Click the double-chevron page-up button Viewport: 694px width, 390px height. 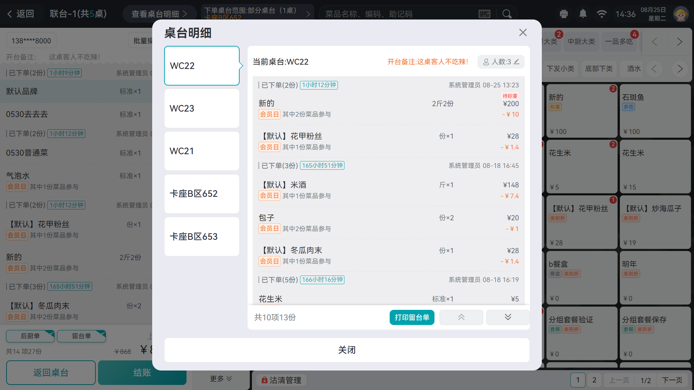click(x=461, y=317)
